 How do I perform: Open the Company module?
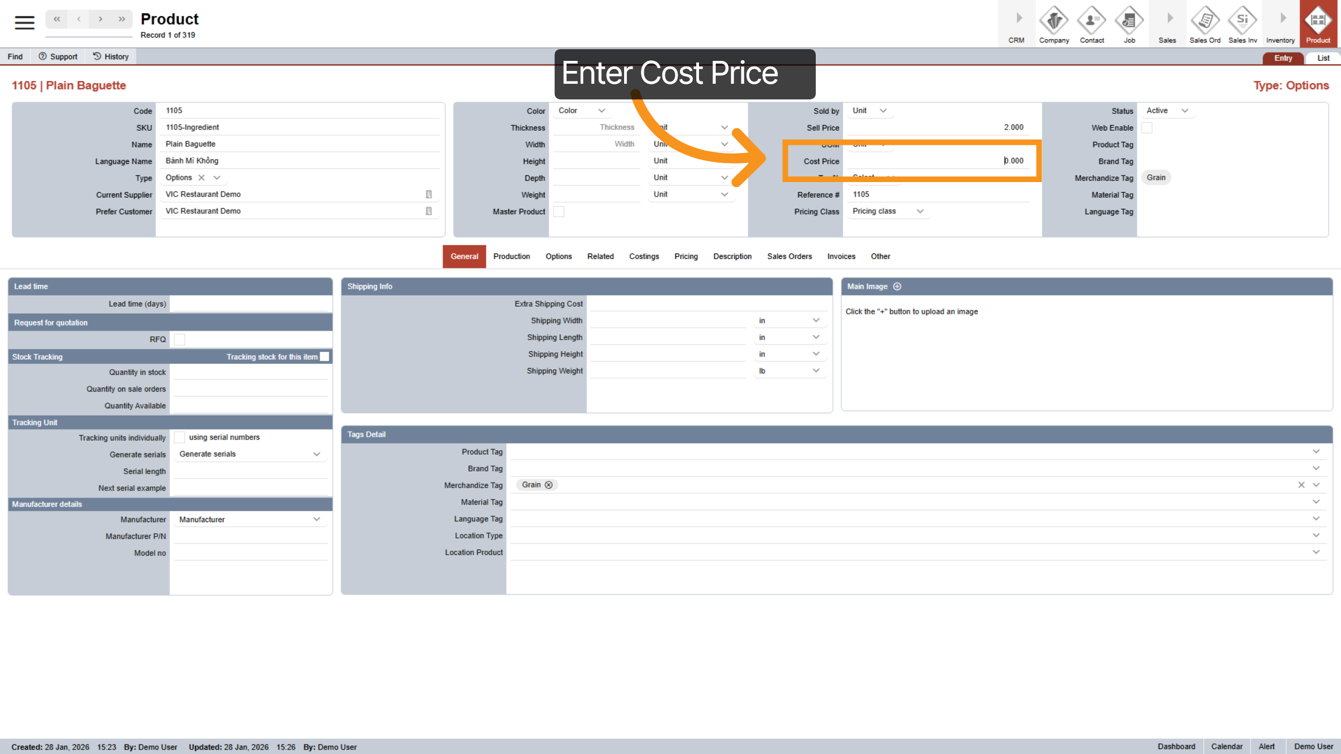coord(1054,23)
